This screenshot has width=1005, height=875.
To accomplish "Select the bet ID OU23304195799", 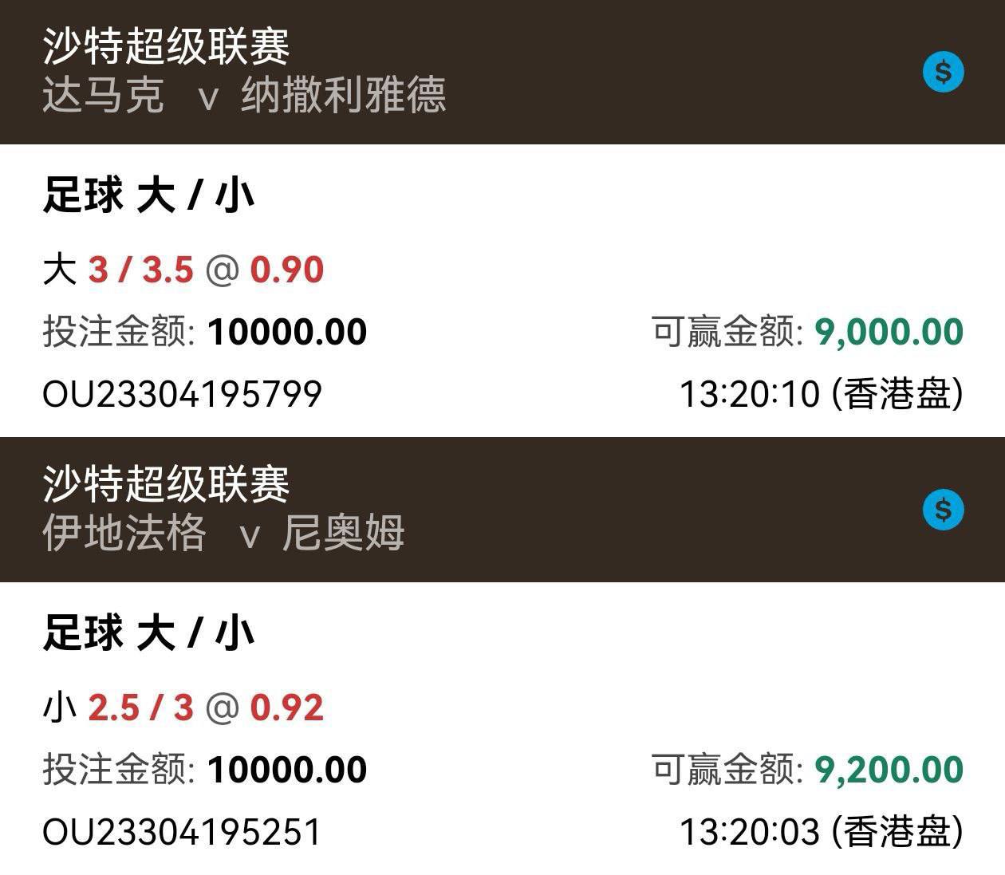I will click(182, 394).
